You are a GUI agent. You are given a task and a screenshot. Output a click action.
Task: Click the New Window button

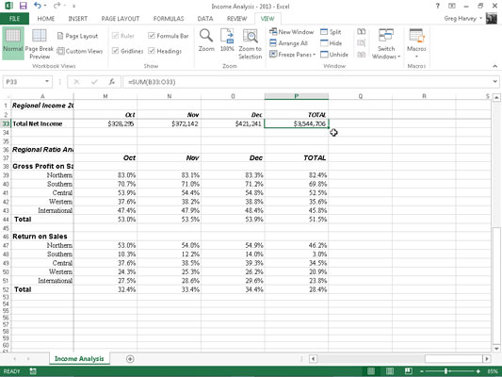tap(292, 32)
